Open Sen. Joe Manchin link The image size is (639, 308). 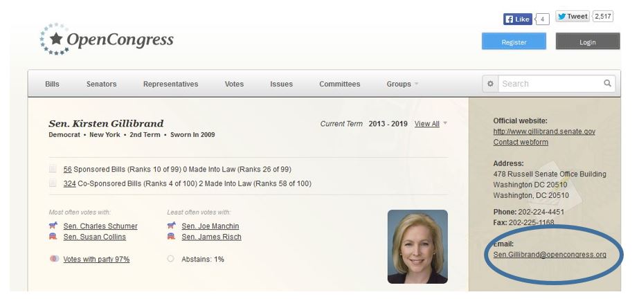[x=210, y=226]
